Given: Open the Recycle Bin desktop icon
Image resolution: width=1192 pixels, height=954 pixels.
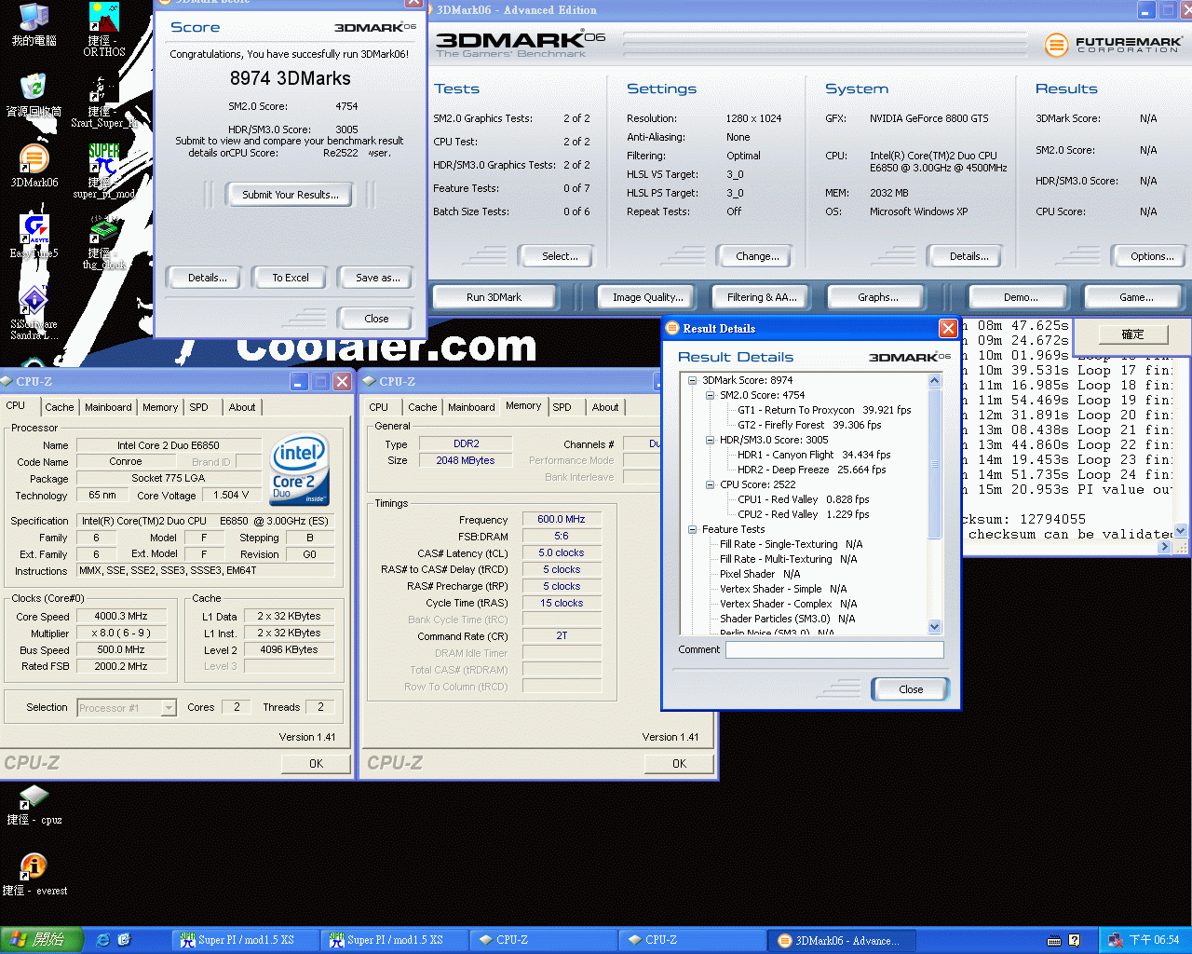Looking at the screenshot, I should pyautogui.click(x=34, y=95).
